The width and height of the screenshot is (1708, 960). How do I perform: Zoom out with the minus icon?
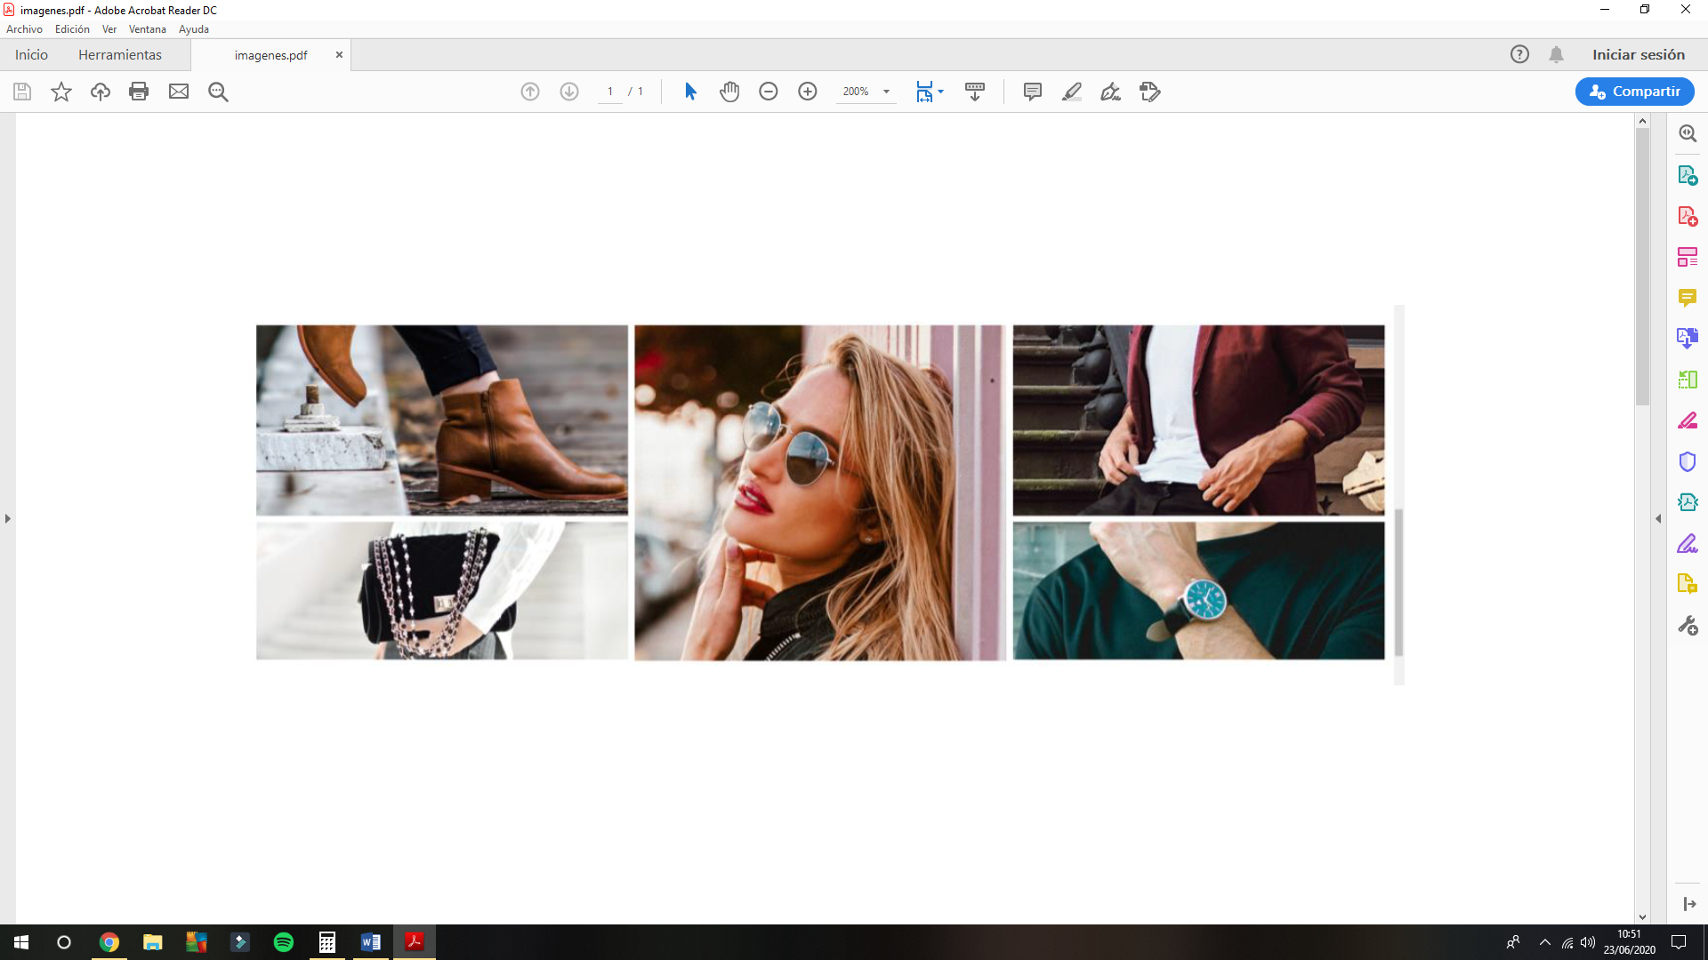(769, 92)
